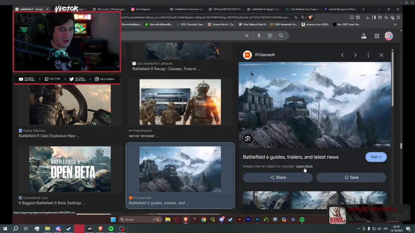Open Brave Shields lion icon
The width and height of the screenshot is (415, 233).
point(310,17)
